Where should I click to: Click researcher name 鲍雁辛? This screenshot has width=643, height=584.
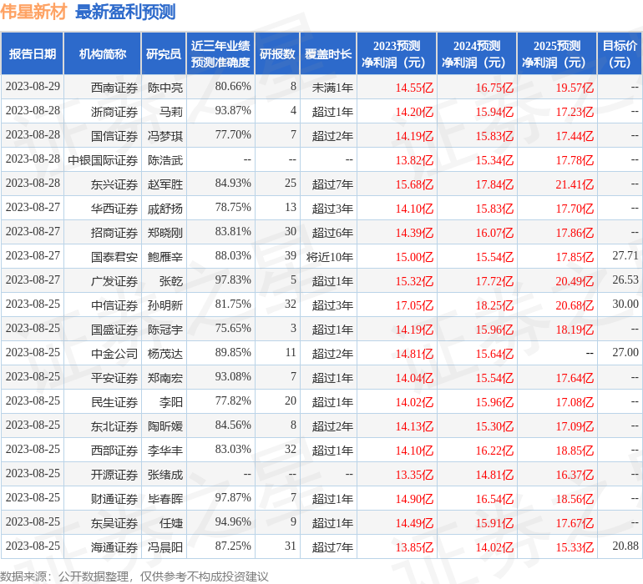tap(165, 257)
